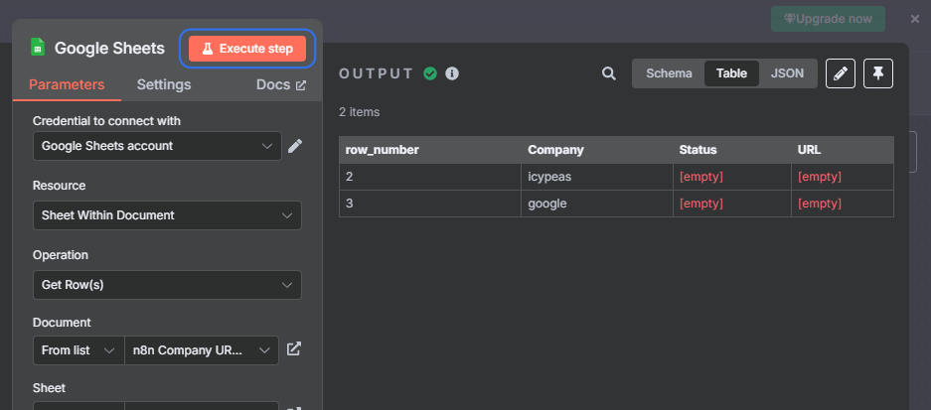The height and width of the screenshot is (410, 931).
Task: Click the empty URL cell for google
Action: pyautogui.click(x=843, y=204)
